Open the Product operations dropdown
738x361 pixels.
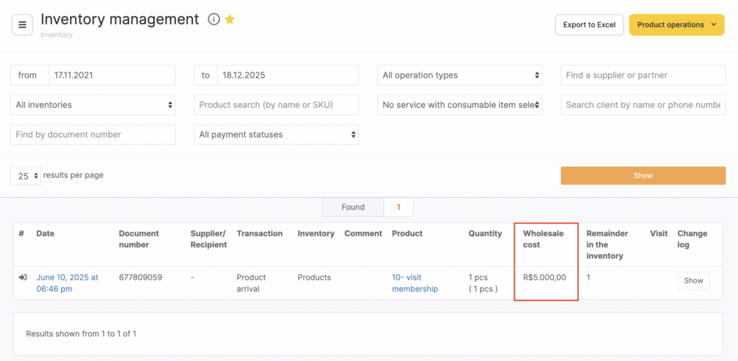coord(677,24)
